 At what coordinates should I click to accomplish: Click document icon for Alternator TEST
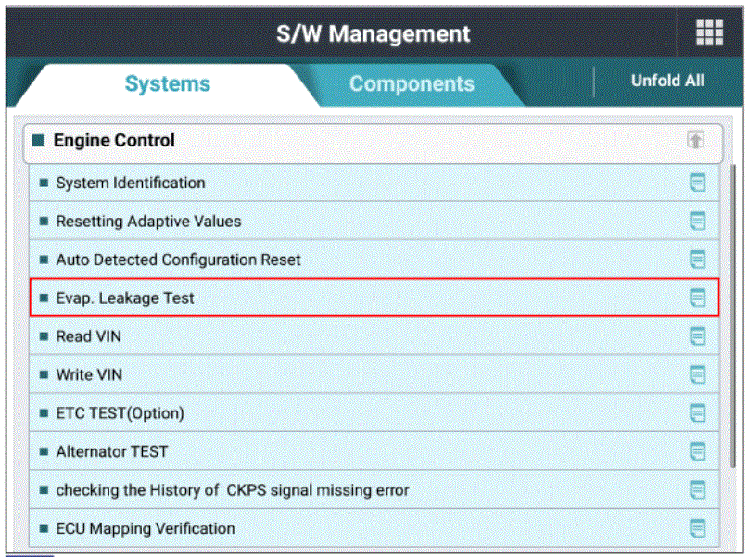click(x=697, y=451)
